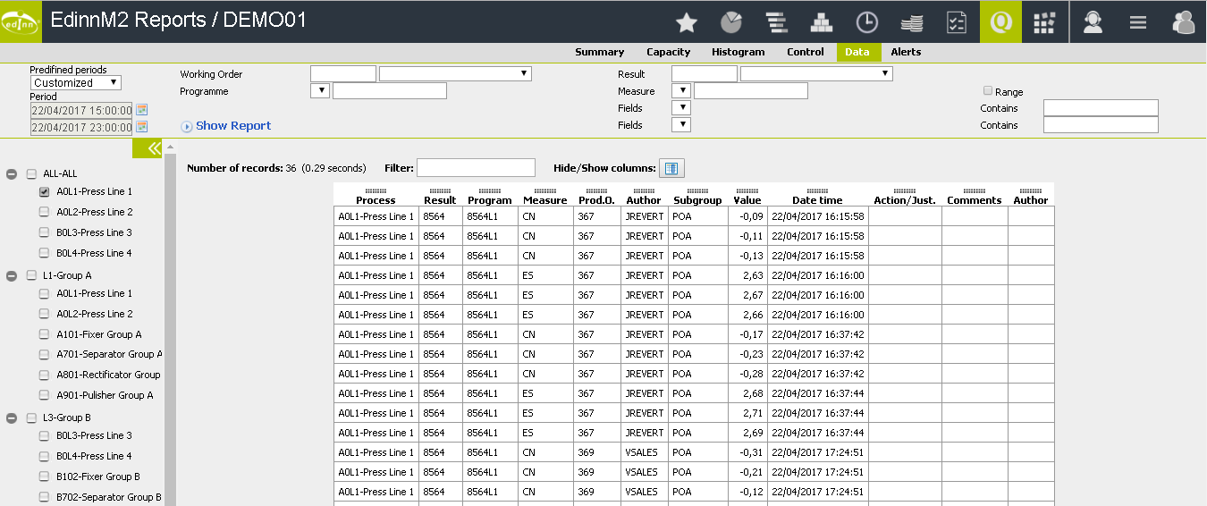Switch to the Control tab
1207x506 pixels.
[x=806, y=52]
